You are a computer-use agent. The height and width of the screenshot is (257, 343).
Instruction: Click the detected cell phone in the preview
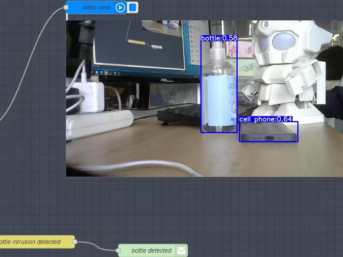[x=268, y=132]
